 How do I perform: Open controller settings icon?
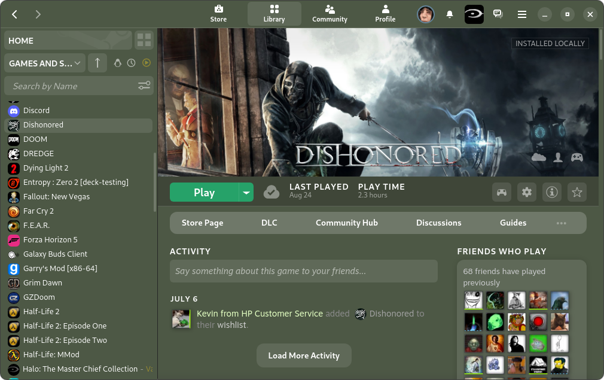(502, 192)
